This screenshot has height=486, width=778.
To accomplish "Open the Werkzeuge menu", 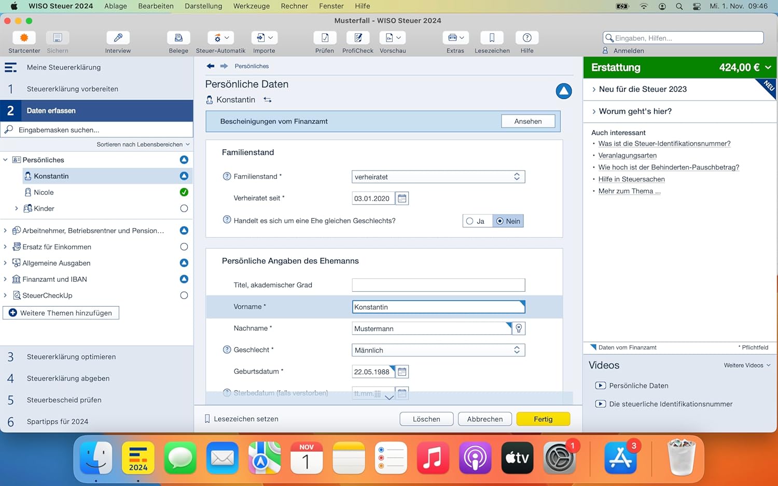I will point(252,6).
